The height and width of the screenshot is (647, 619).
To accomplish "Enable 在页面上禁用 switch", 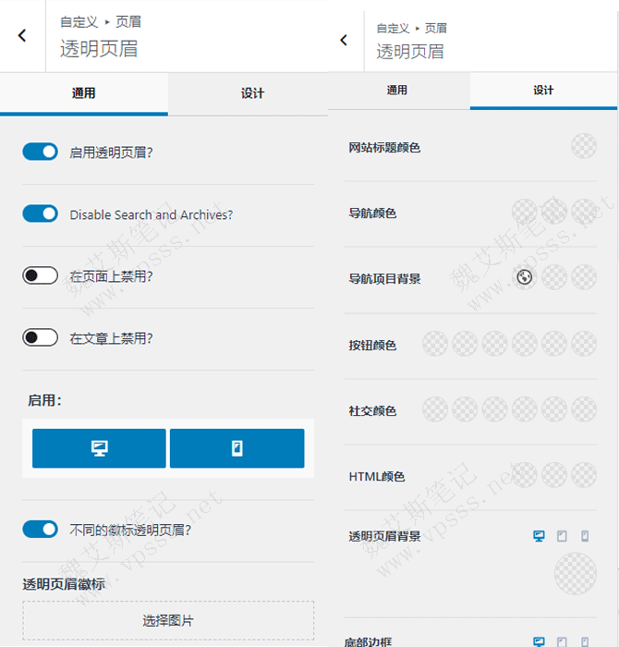I will (41, 275).
